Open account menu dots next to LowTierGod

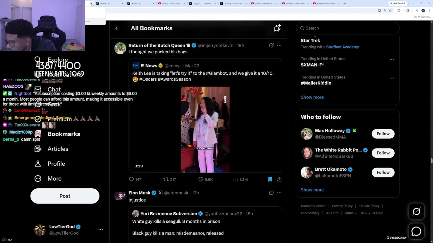point(100,230)
